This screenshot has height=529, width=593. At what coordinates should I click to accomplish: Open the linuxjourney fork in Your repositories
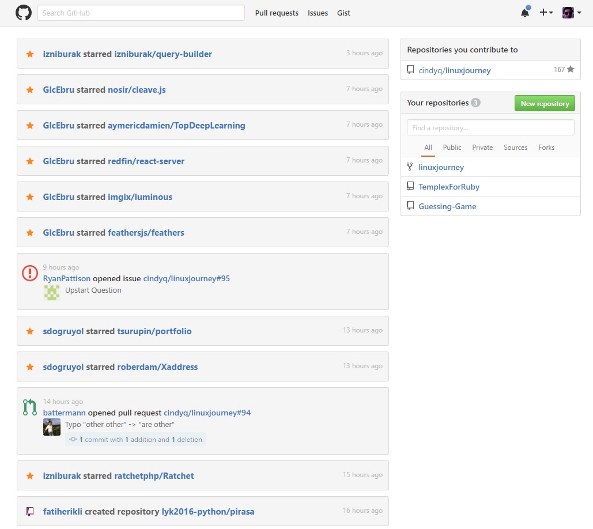pos(441,167)
